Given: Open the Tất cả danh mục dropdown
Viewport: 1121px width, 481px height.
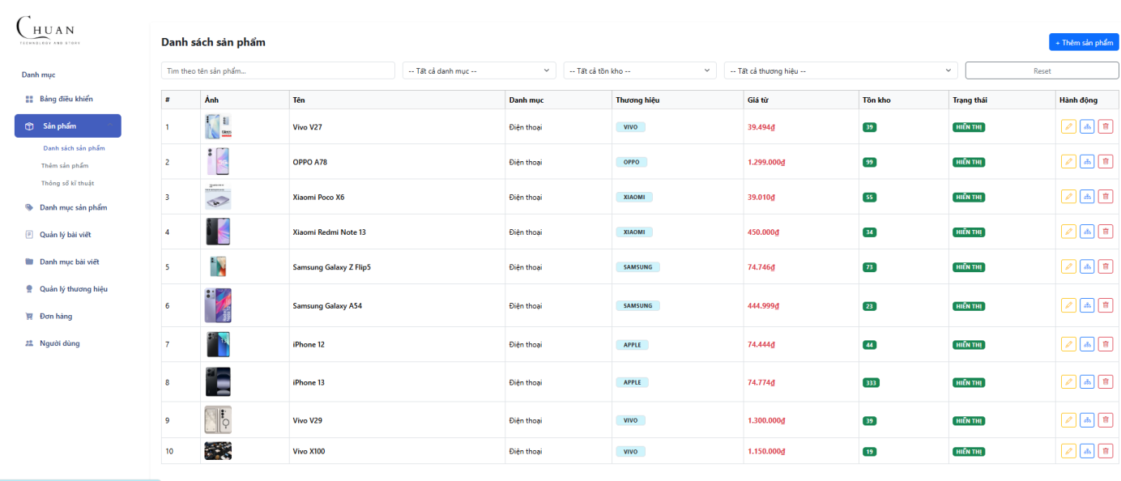Looking at the screenshot, I should pyautogui.click(x=480, y=70).
